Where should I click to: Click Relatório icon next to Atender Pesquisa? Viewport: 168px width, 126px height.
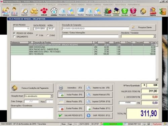[x=71, y=12]
